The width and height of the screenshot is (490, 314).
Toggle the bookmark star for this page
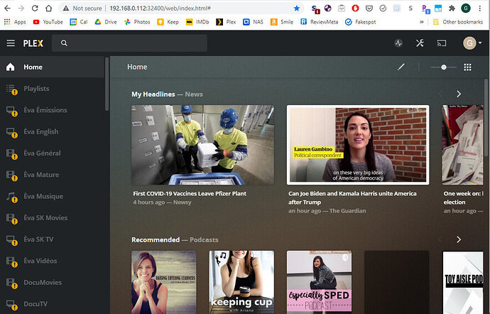[x=297, y=8]
